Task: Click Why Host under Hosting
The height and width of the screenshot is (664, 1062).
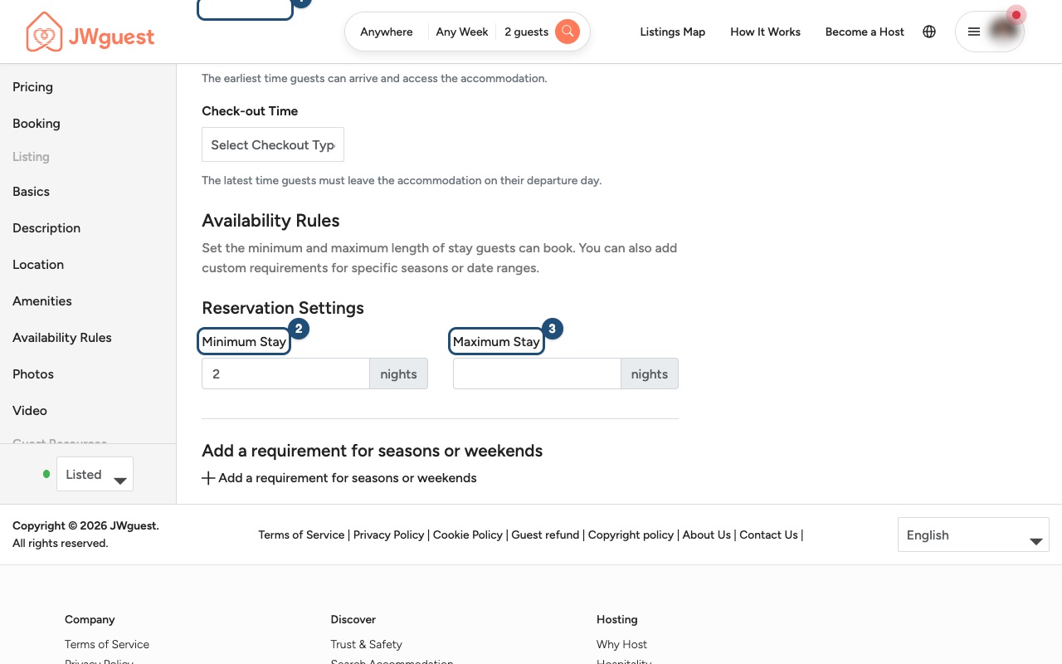Action: pyautogui.click(x=621, y=644)
